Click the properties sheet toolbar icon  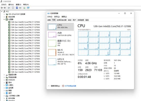[x=13, y=8]
